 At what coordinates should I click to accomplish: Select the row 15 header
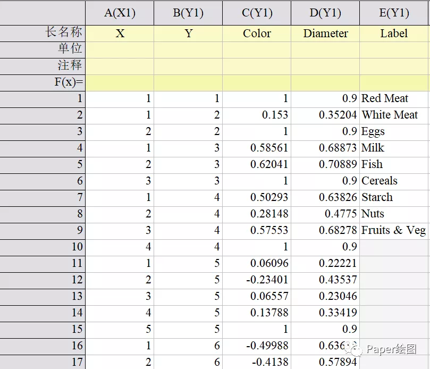[43, 329]
